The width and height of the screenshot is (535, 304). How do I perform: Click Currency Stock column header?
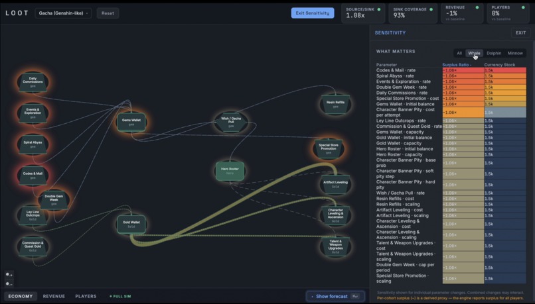click(500, 65)
